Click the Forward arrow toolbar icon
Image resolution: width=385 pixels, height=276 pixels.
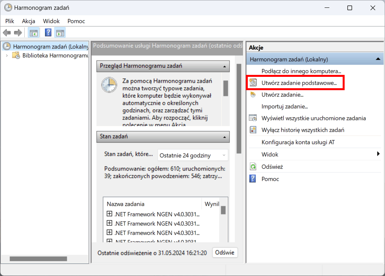(x=18, y=33)
